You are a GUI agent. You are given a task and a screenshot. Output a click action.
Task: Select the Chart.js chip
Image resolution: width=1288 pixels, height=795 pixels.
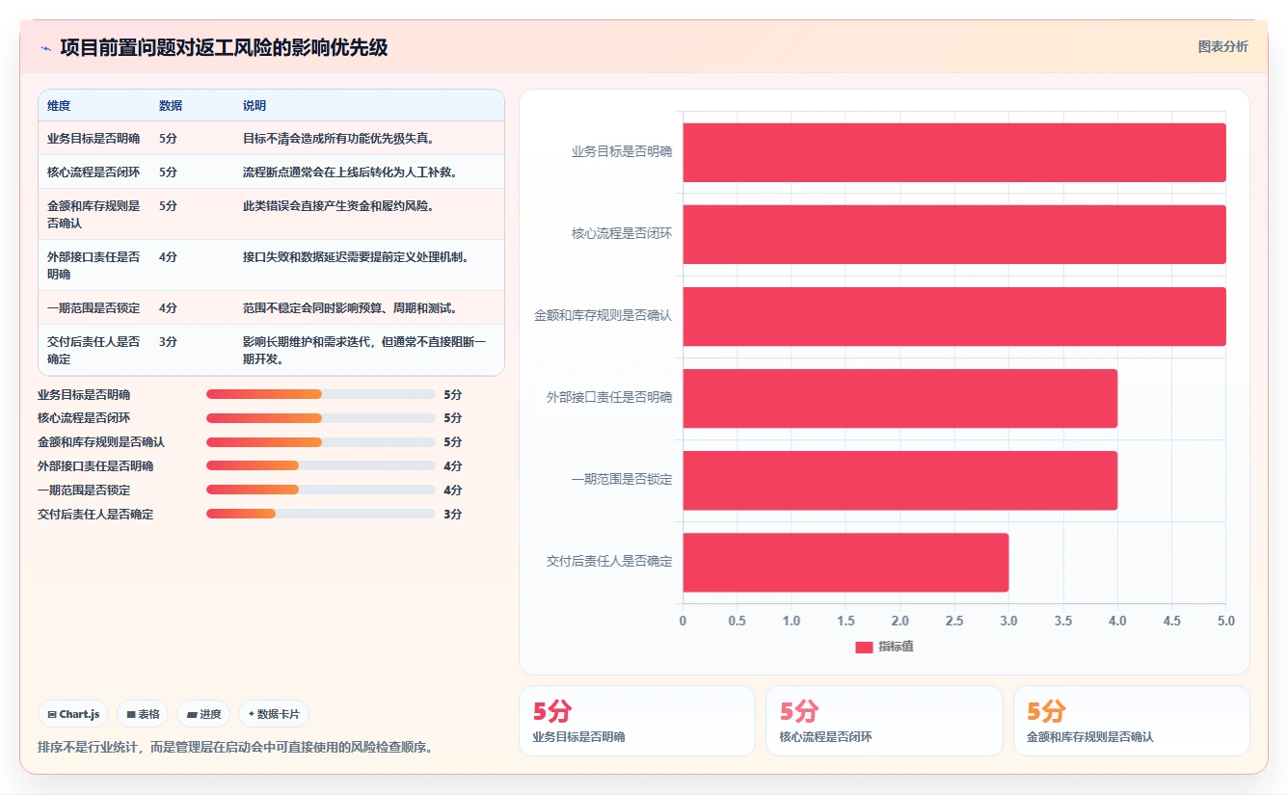click(x=74, y=714)
